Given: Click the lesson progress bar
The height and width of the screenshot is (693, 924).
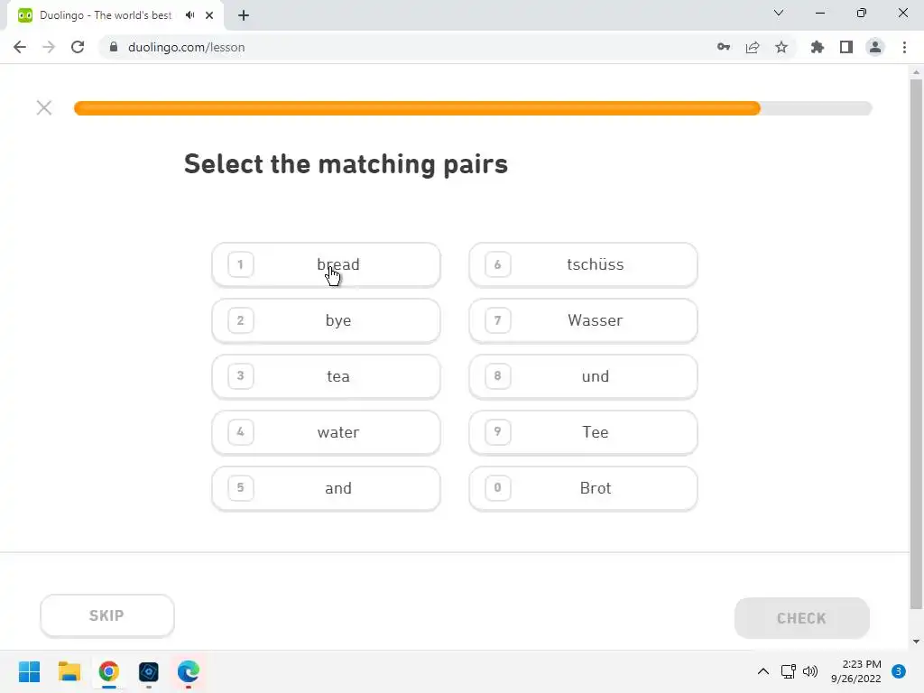Looking at the screenshot, I should coord(473,108).
